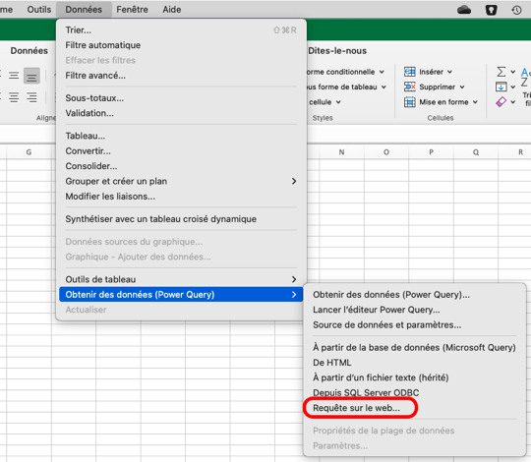The width and height of the screenshot is (531, 462).
Task: Toggle the align right button
Action: point(31,98)
